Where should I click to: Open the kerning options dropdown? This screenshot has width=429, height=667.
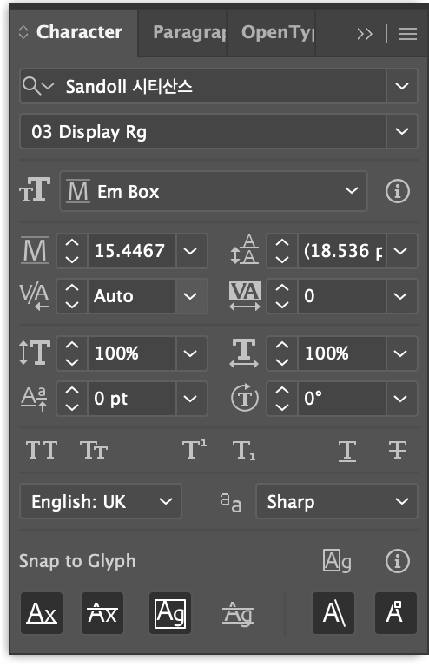coord(190,296)
